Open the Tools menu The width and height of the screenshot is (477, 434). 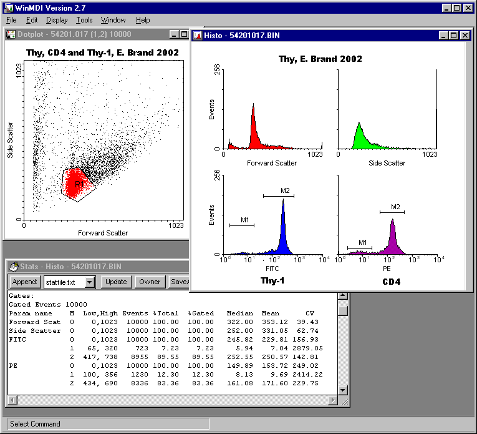pos(84,20)
